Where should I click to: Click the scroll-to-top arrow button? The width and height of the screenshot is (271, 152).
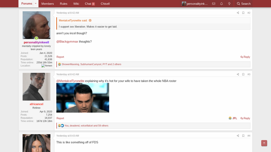click(264, 143)
